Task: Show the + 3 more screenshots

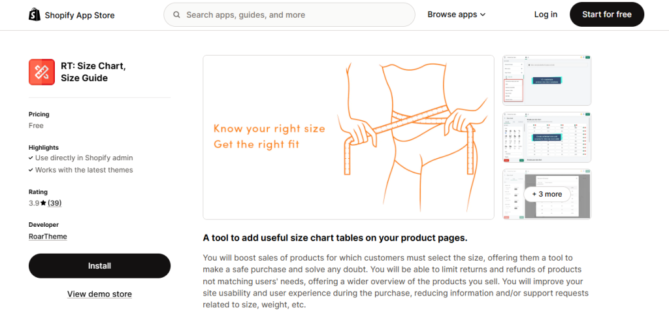Action: point(546,194)
